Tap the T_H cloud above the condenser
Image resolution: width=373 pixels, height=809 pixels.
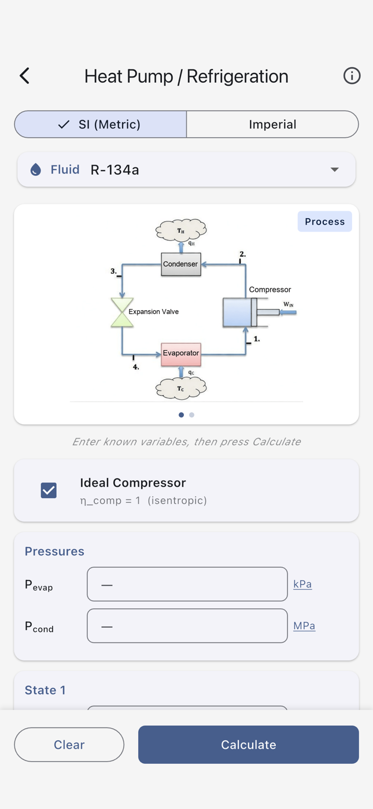tap(180, 230)
